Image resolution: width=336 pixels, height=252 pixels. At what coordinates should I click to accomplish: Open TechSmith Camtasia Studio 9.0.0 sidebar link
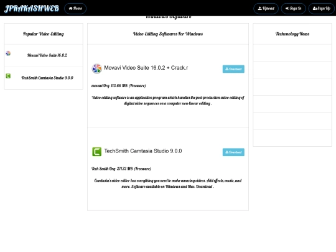click(47, 78)
